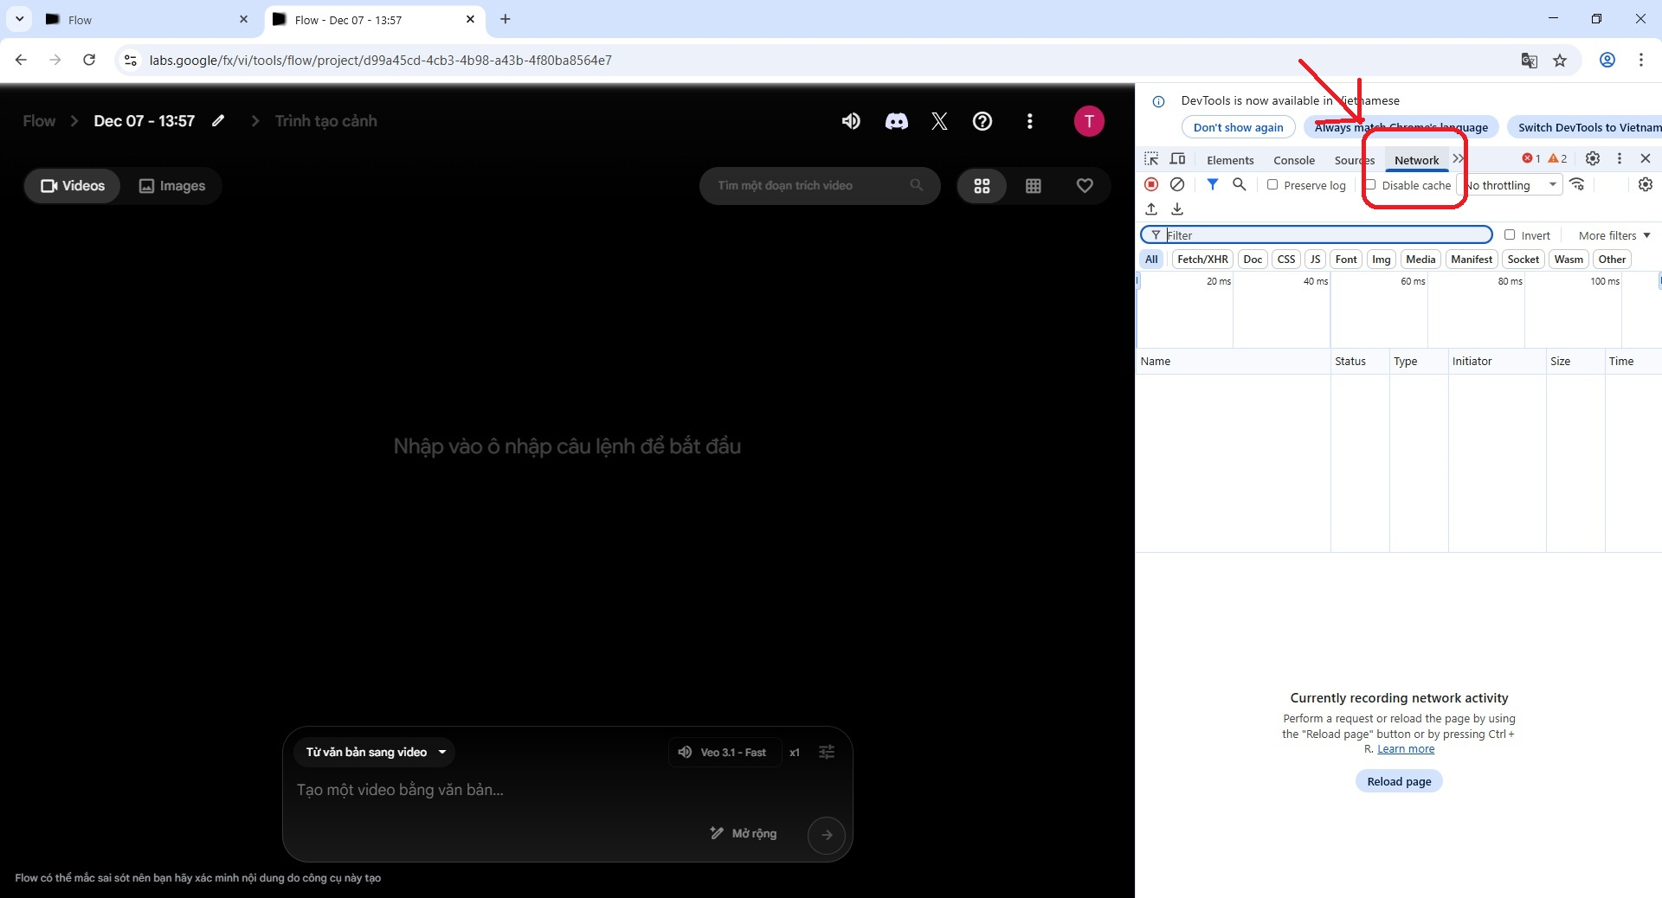Open the help question mark icon
The image size is (1662, 898).
click(x=982, y=121)
